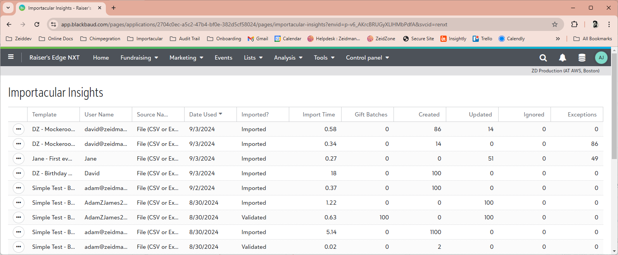618x255 pixels.
Task: Click scrollbar down arrow
Action: pos(614,252)
